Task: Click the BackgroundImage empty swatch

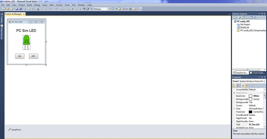Action: (250, 99)
